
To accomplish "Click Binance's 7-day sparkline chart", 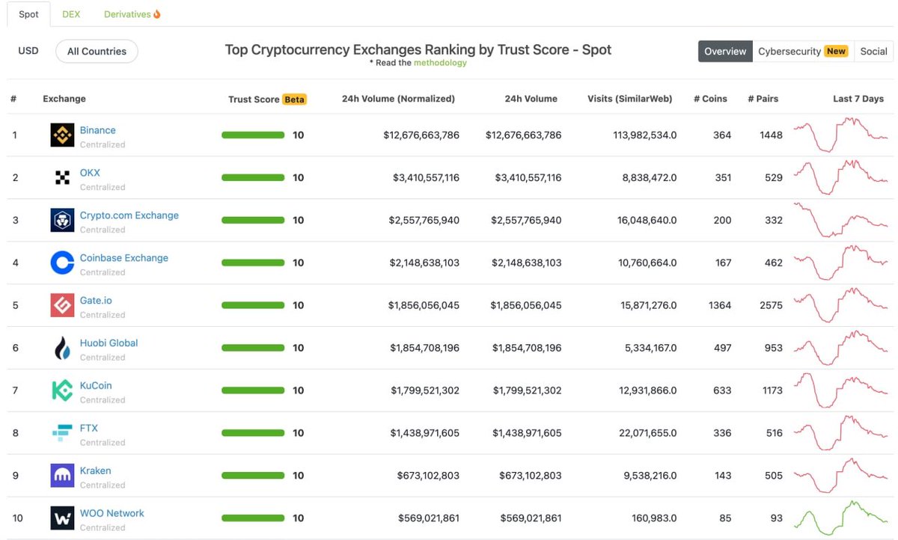I will click(840, 135).
